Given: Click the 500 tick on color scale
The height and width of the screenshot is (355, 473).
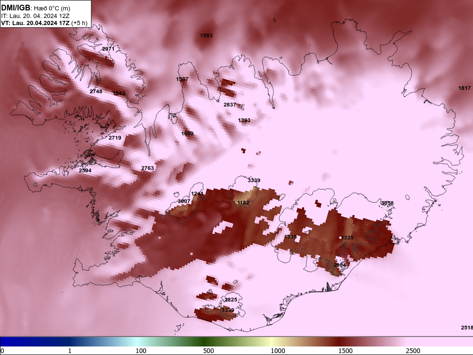Looking at the screenshot, I should pos(209,351).
